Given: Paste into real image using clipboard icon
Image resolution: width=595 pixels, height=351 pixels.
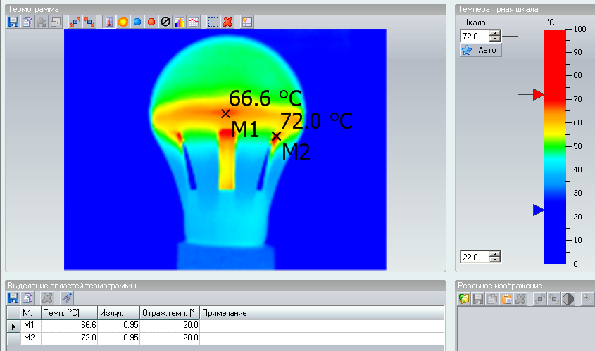Looking at the screenshot, I should (x=506, y=299).
